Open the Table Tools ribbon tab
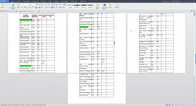 [x=74, y=1]
